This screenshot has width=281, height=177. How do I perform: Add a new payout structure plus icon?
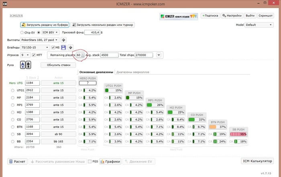click(x=63, y=40)
